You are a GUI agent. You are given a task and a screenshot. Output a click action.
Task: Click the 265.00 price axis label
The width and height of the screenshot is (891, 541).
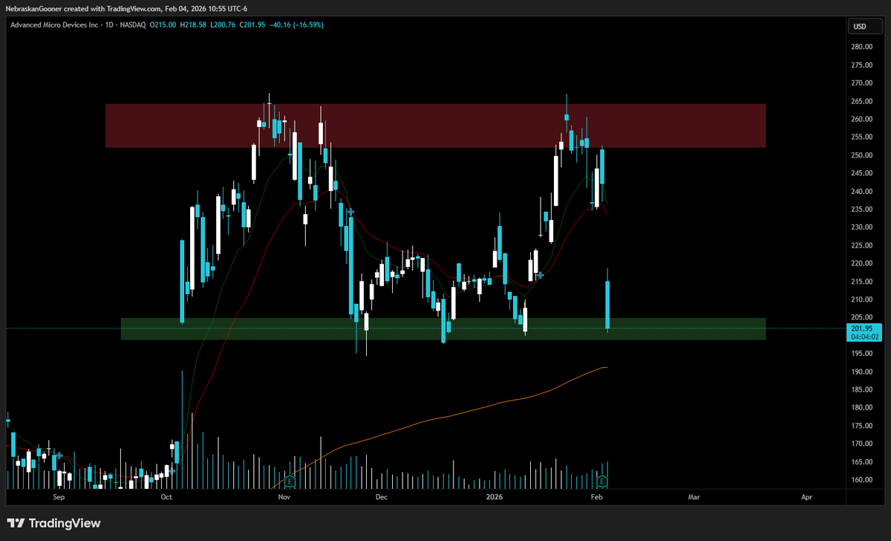pyautogui.click(x=861, y=101)
